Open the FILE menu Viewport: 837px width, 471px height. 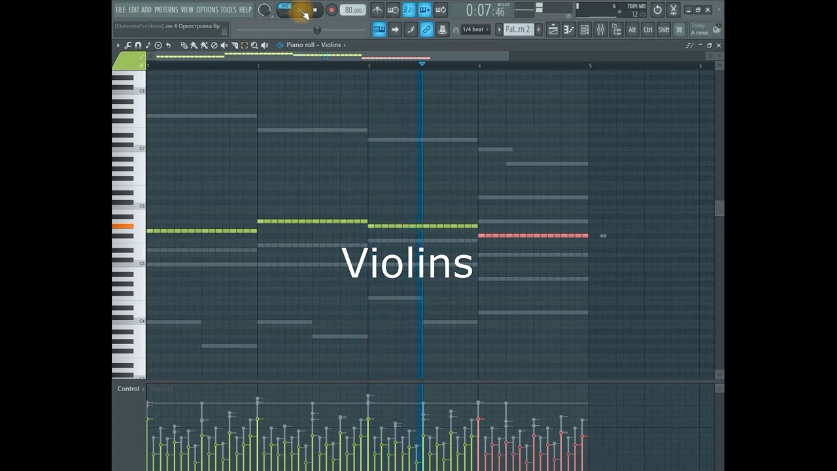point(120,10)
